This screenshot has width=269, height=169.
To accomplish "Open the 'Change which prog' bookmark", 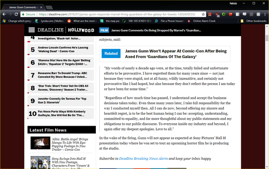I will click(17, 21).
